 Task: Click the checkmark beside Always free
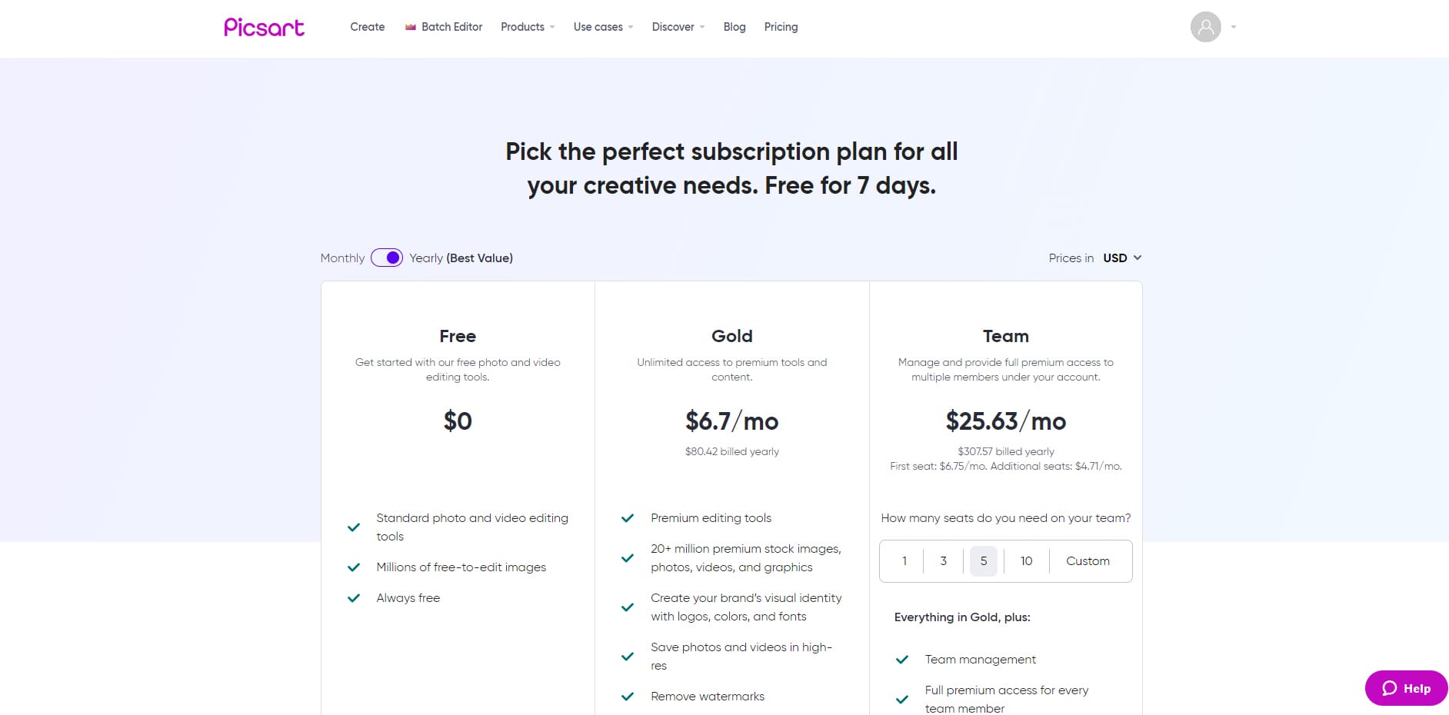click(x=354, y=598)
